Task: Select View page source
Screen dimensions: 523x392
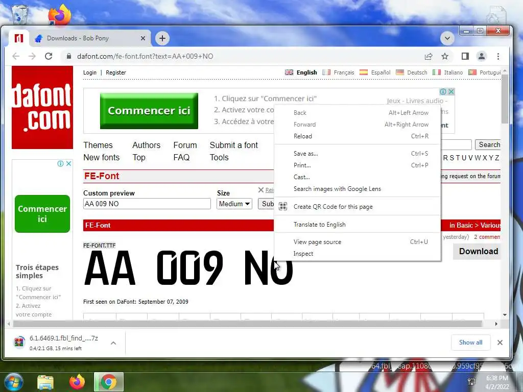Action: 357,242
